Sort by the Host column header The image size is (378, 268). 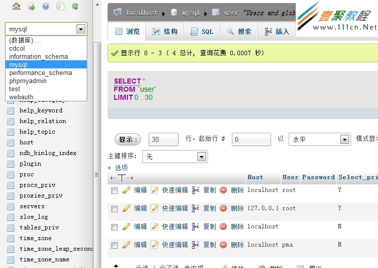[255, 177]
